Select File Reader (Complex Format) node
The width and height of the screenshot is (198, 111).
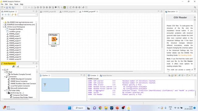tap(21, 74)
